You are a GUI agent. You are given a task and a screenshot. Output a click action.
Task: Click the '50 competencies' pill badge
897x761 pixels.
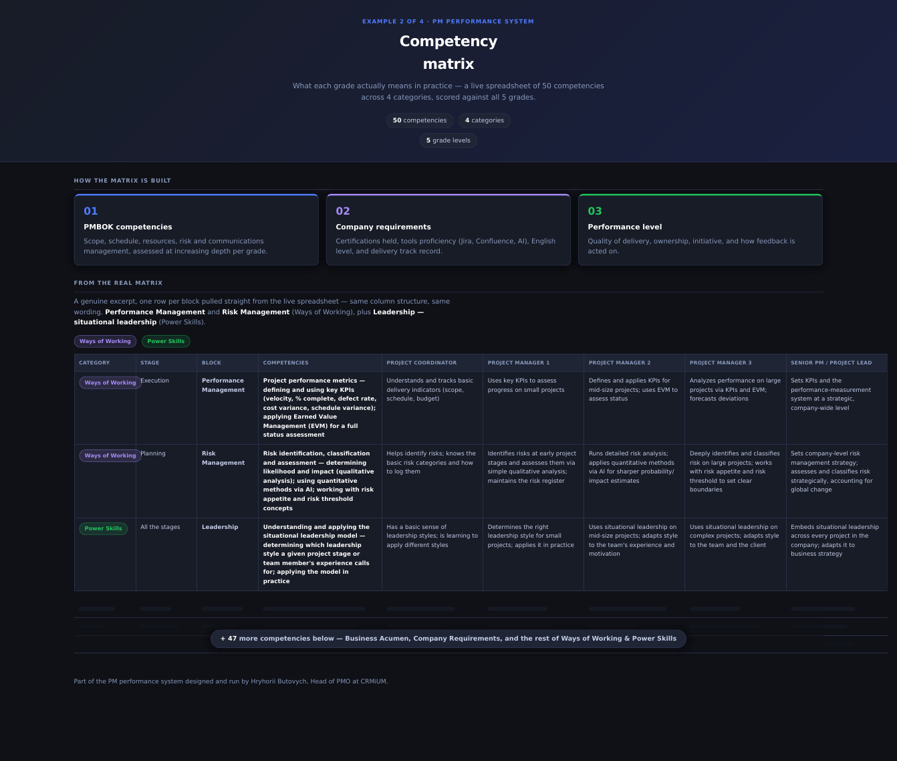click(x=420, y=120)
